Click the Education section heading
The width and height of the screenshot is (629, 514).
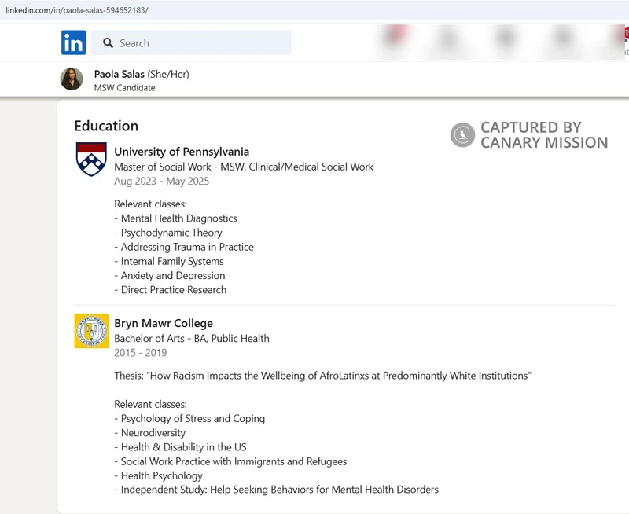click(x=106, y=126)
